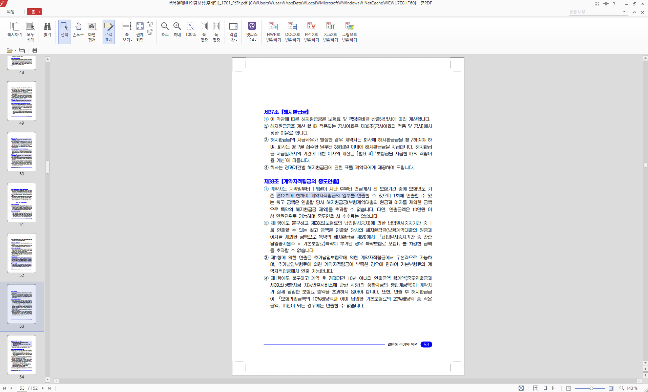Open the 파일 menu

(x=11, y=12)
